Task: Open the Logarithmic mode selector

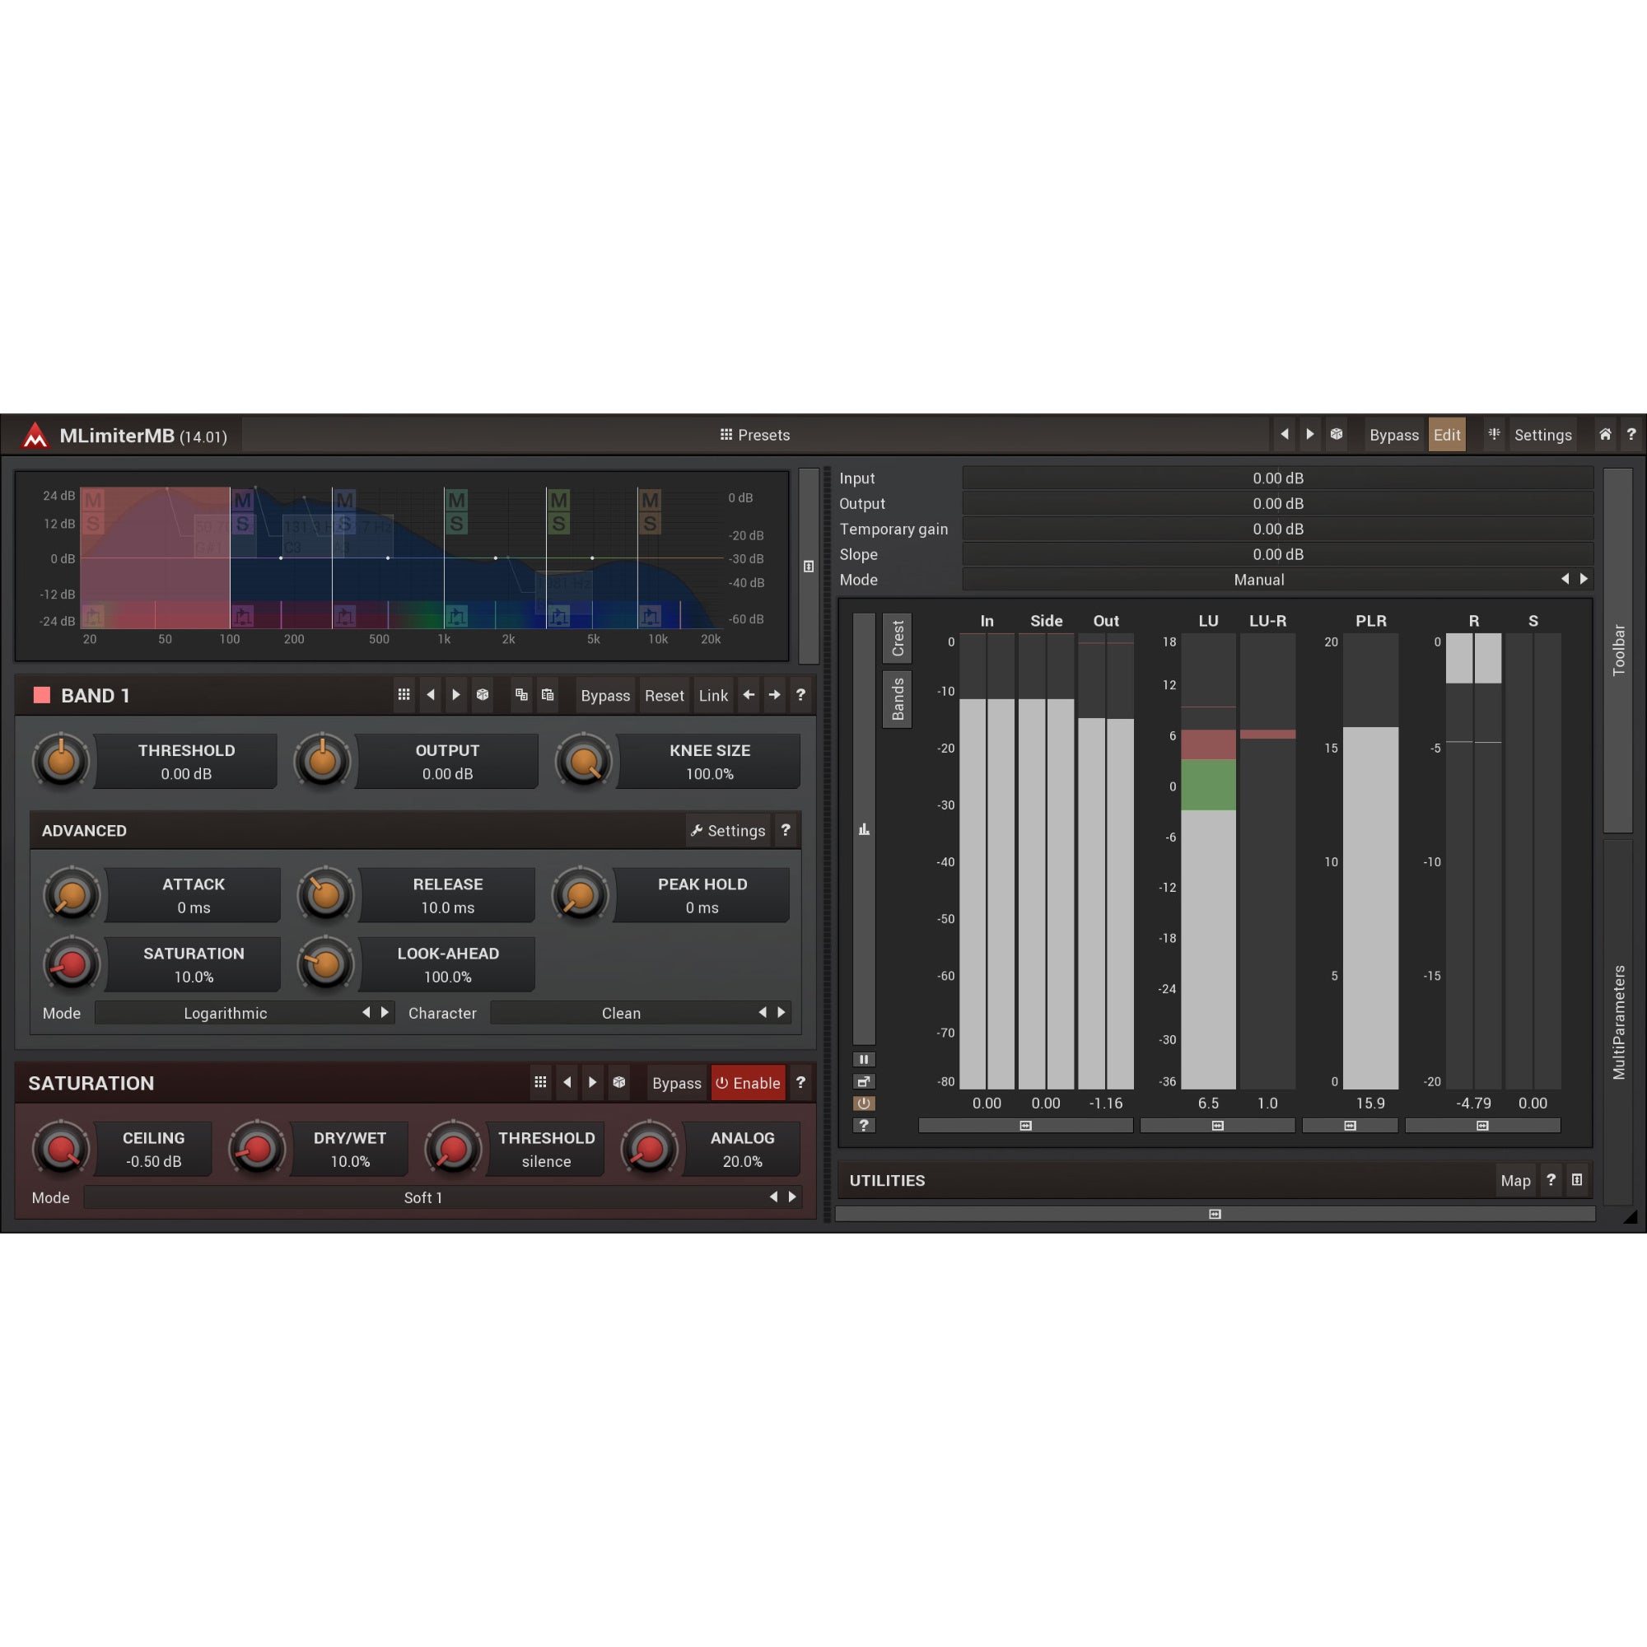Action: pyautogui.click(x=244, y=1013)
